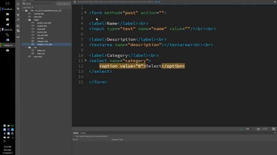Open the bottom panel options menu icon
This screenshot has width=277, height=155.
point(275,133)
